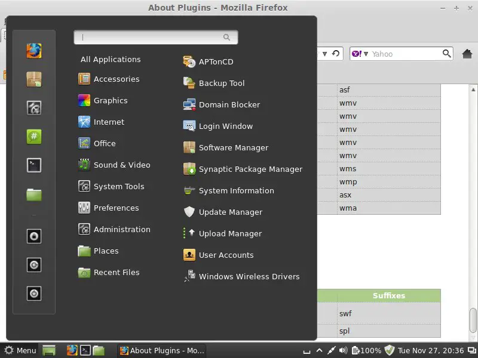Viewport: 478px width, 358px height.
Task: Select the Accessories category
Action: (109, 79)
